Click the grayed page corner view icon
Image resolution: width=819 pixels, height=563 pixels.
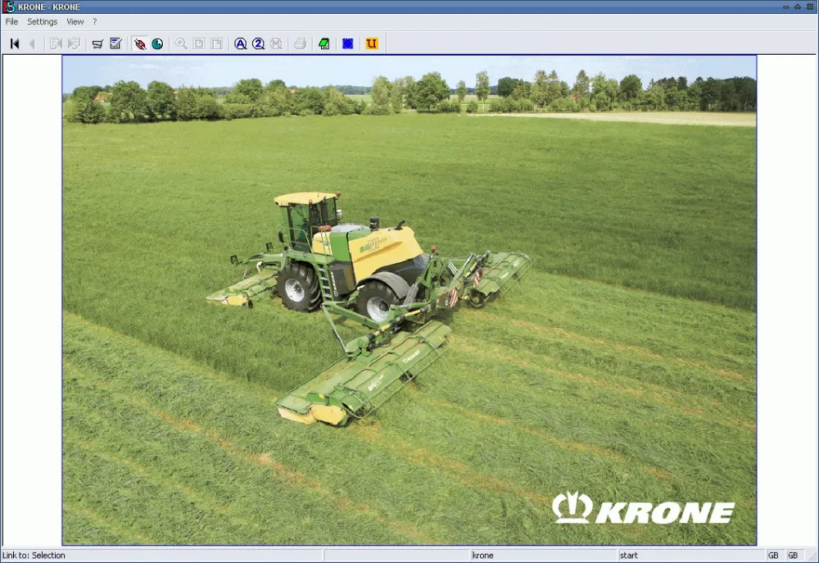[217, 44]
